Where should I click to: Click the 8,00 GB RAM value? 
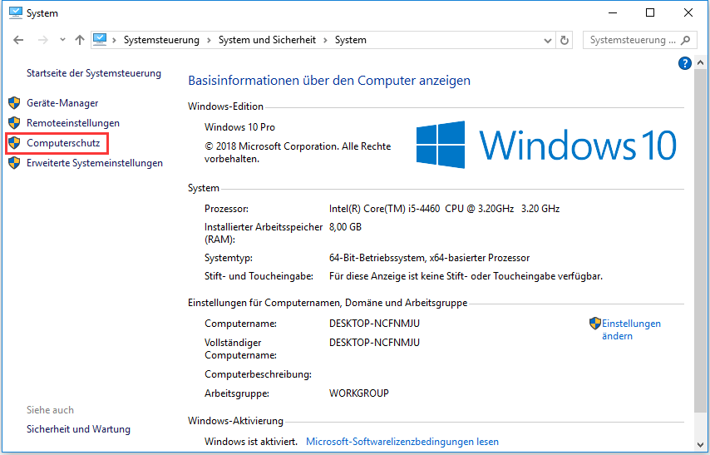click(345, 227)
